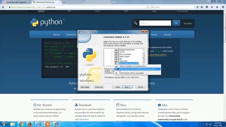The height and width of the screenshot is (127, 226).
Task: Open the bookmarks library icon
Action: point(202,7)
